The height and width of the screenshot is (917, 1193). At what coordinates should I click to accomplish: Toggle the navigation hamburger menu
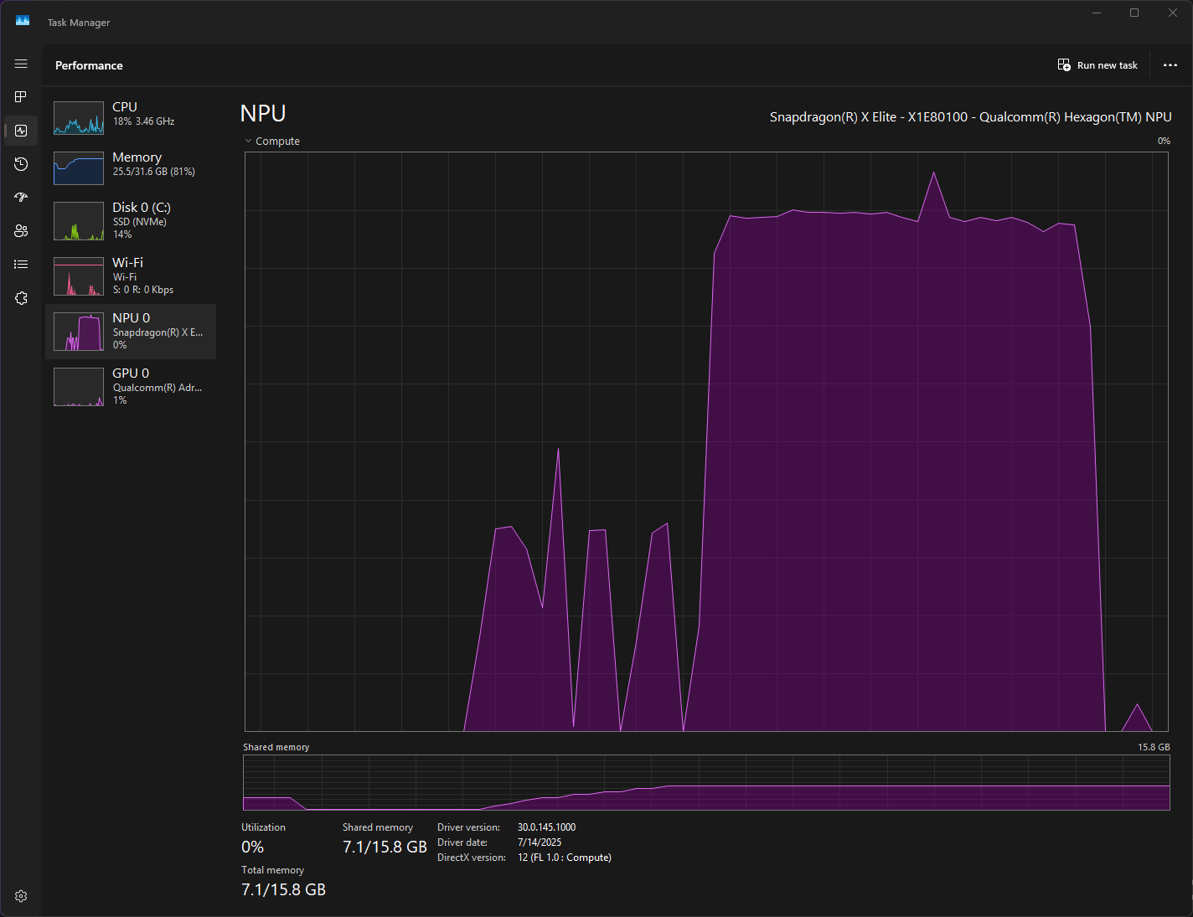(20, 63)
